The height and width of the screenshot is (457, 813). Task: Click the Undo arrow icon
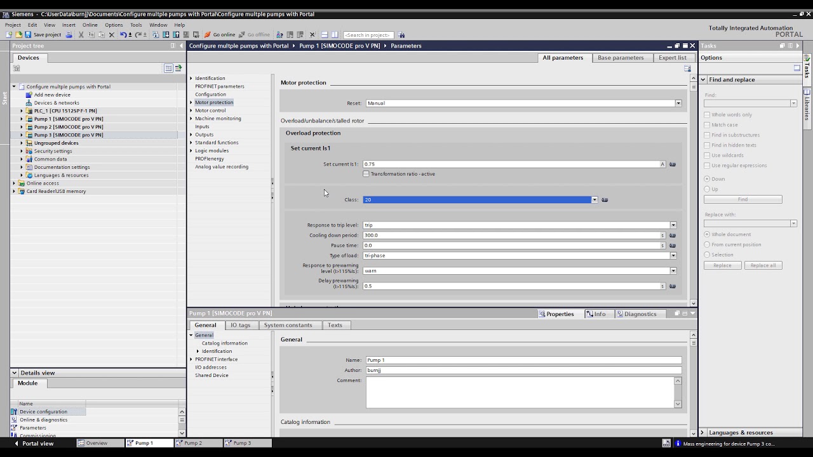click(123, 35)
